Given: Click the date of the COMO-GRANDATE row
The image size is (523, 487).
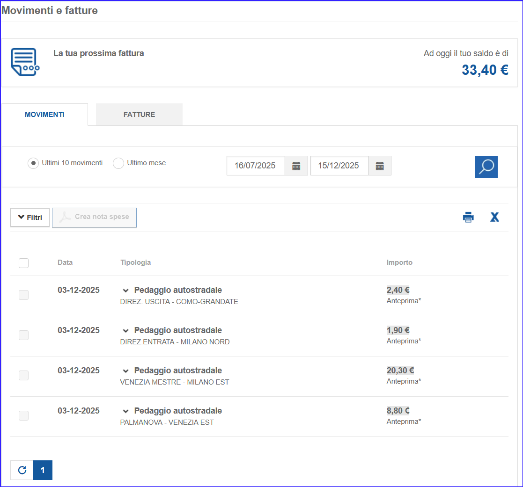Looking at the screenshot, I should [x=79, y=290].
